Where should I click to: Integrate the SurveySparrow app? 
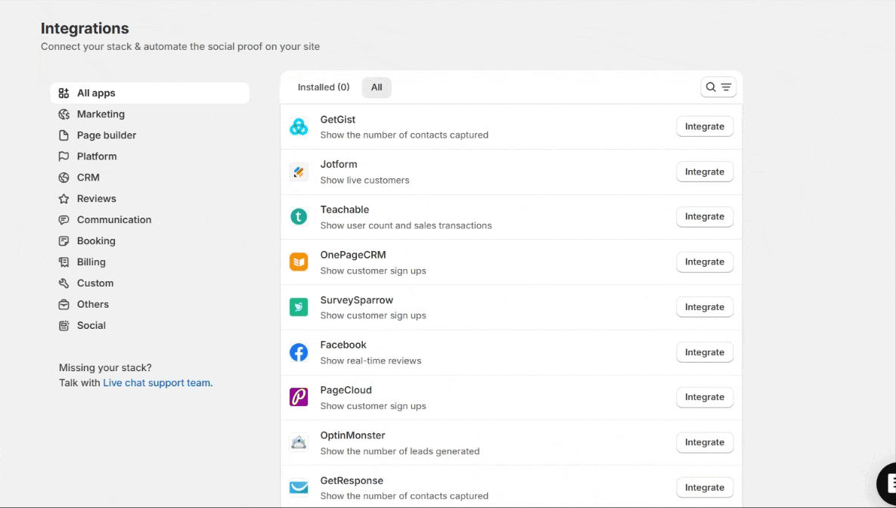pyautogui.click(x=705, y=308)
